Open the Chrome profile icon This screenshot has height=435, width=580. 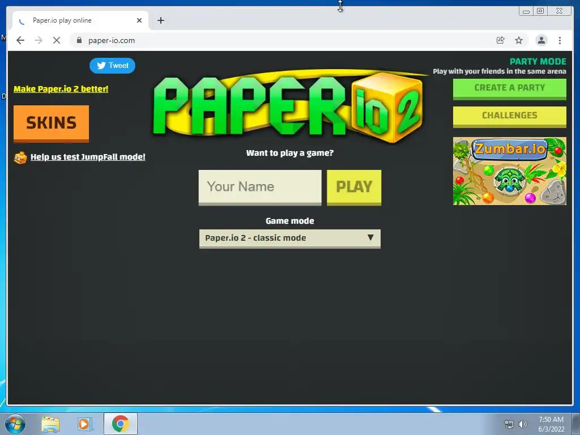click(x=541, y=40)
